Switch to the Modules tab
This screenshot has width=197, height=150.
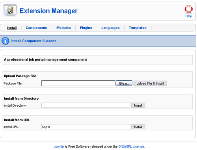pyautogui.click(x=63, y=28)
